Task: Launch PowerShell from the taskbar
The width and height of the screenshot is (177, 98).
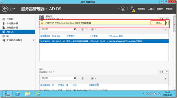Action: (x=18, y=94)
